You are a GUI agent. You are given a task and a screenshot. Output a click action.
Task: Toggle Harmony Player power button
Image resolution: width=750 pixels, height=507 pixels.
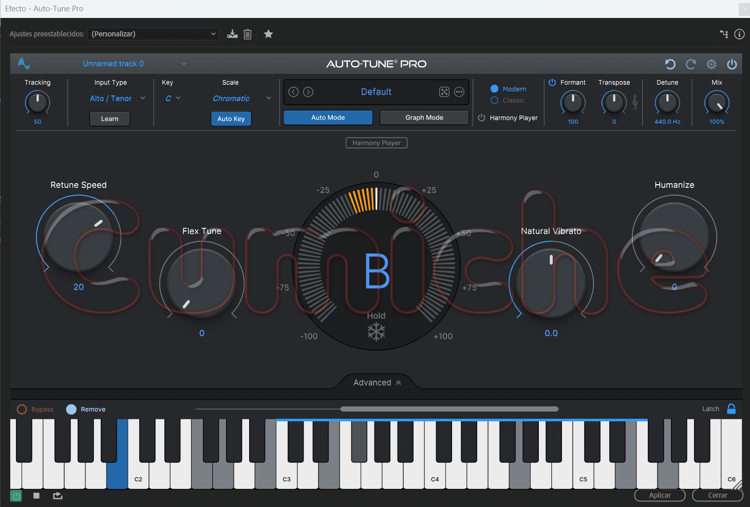point(481,118)
